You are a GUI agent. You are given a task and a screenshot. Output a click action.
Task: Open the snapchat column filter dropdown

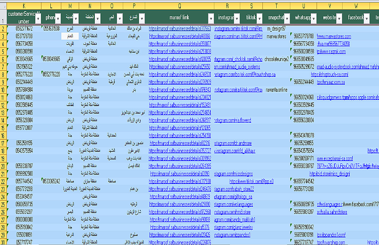[287, 18]
